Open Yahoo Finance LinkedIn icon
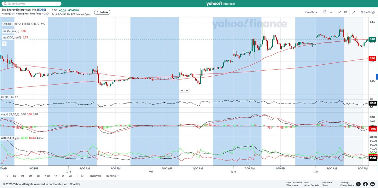 372,184
